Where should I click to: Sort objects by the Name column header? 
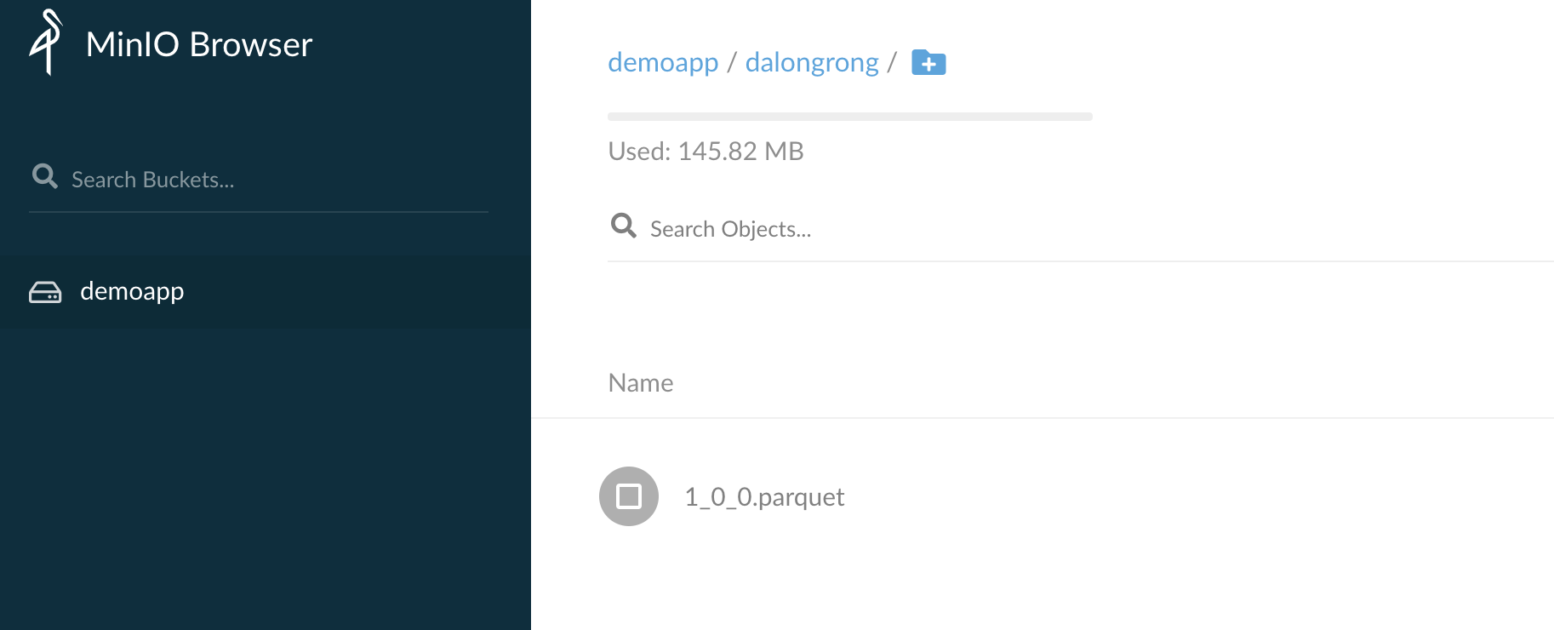[x=641, y=383]
